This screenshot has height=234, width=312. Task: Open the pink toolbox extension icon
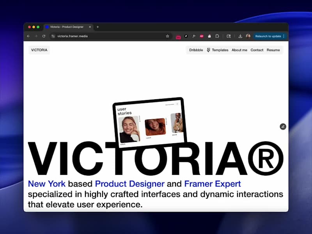coord(178,37)
